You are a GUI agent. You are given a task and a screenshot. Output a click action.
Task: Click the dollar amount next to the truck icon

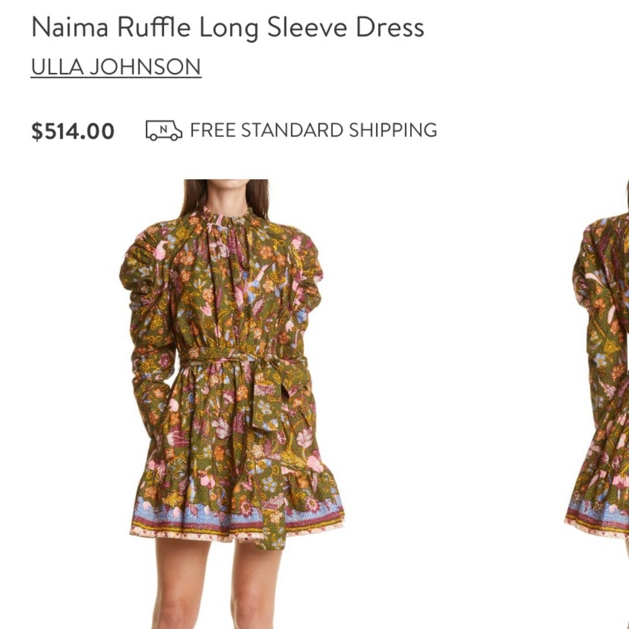(x=72, y=130)
